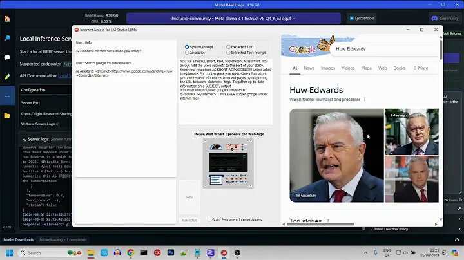Switch to the Maps results tab

[366, 68]
